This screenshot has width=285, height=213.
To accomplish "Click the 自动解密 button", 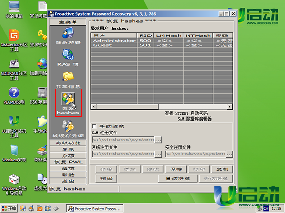I will pyautogui.click(x=178, y=178).
